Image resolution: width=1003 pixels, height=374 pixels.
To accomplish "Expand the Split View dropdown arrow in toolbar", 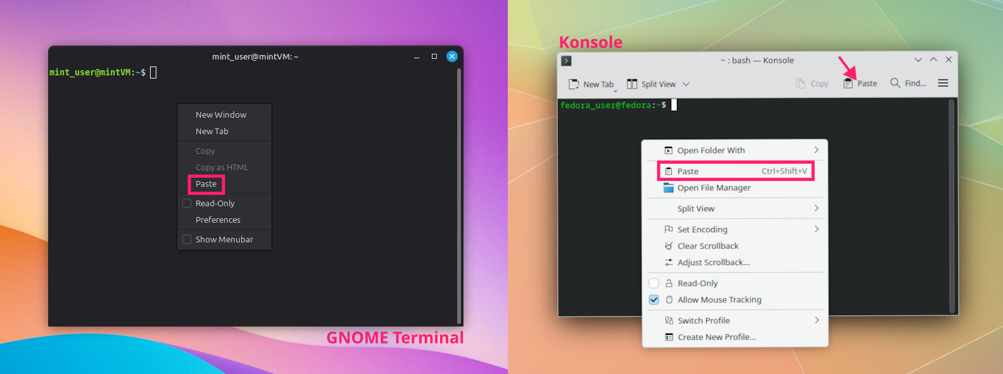I will pyautogui.click(x=686, y=84).
